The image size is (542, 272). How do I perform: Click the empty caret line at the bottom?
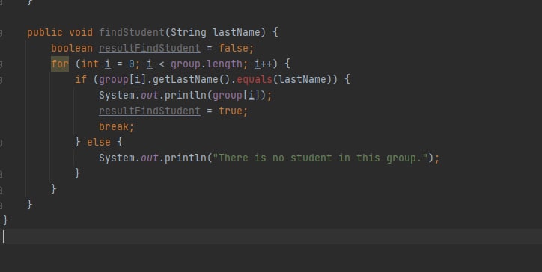click(271, 236)
